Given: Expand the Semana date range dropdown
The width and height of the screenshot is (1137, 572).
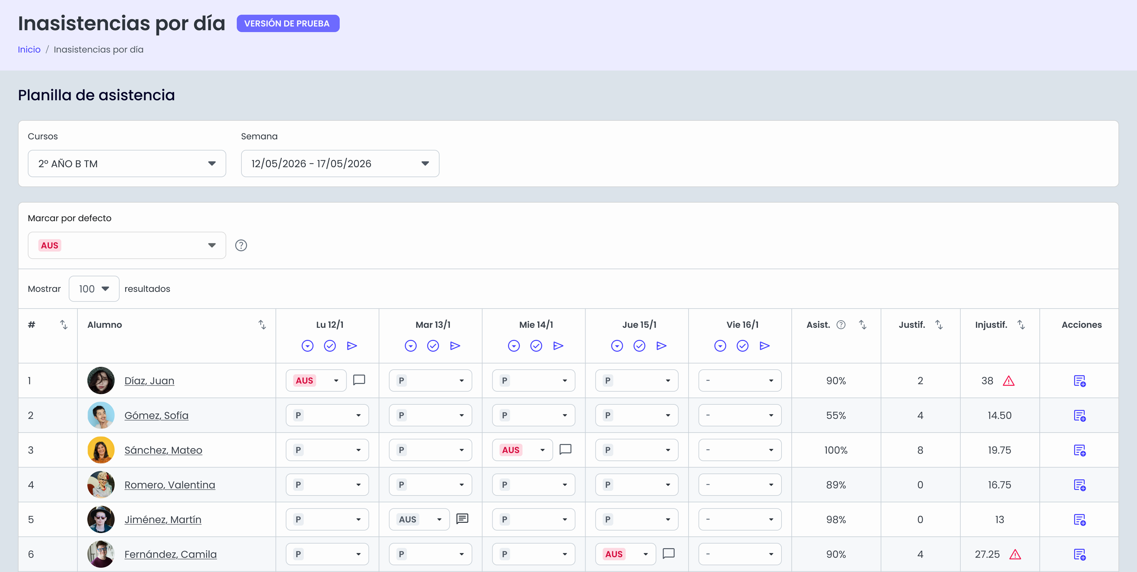Looking at the screenshot, I should pos(340,164).
